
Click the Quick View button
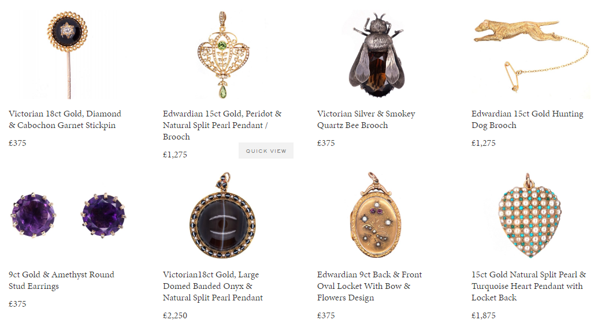click(x=266, y=151)
